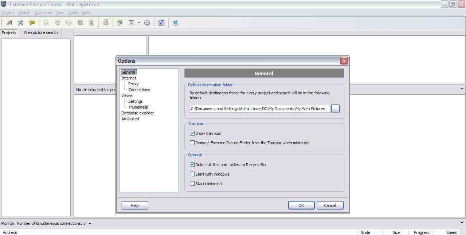
Task: Confirm the Options dialog with OK
Action: coord(301,205)
